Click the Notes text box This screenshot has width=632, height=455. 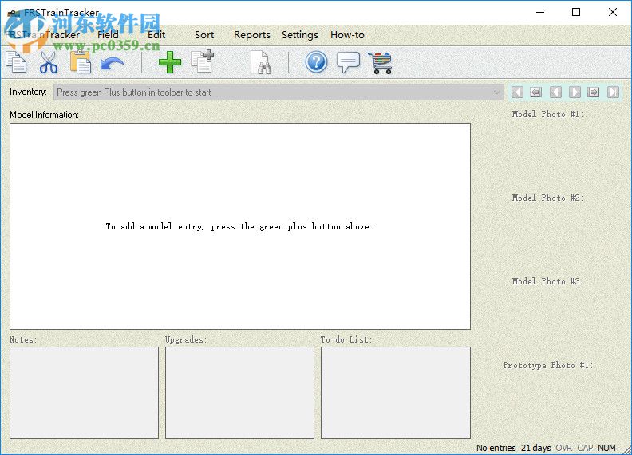coord(85,393)
